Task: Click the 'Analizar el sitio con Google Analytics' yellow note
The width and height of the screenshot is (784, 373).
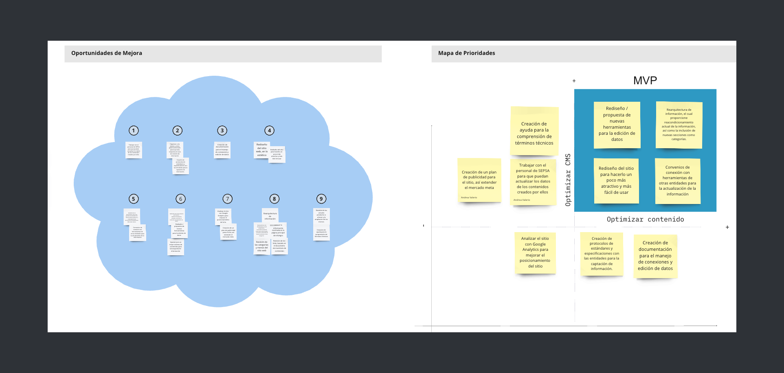Action: [x=535, y=252]
